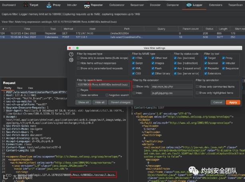The width and height of the screenshot is (245, 182).
Task: Select the Hex request view tab
Action: point(30,88)
